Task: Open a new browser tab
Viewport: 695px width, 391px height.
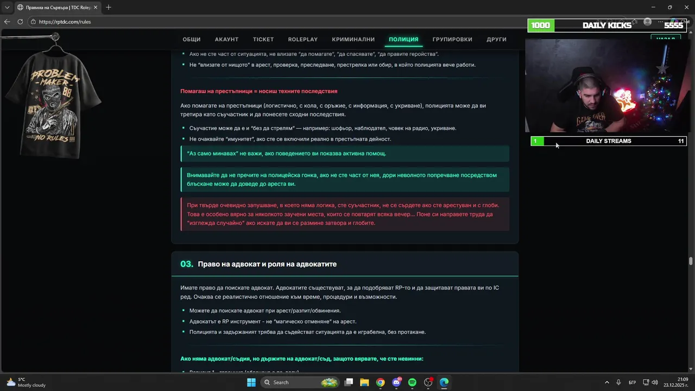Action: coord(109,7)
